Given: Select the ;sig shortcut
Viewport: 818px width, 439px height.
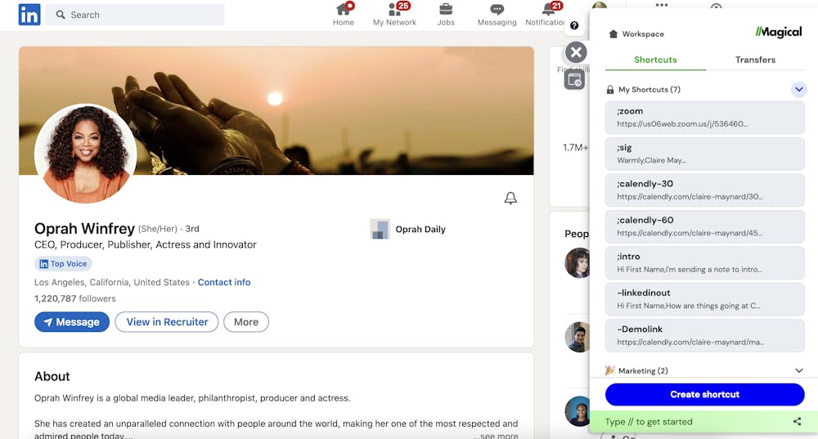Looking at the screenshot, I should pos(705,154).
